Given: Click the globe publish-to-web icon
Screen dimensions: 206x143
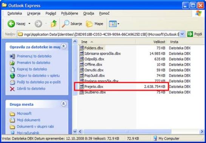Looking at the screenshot, I should (x=12, y=76).
